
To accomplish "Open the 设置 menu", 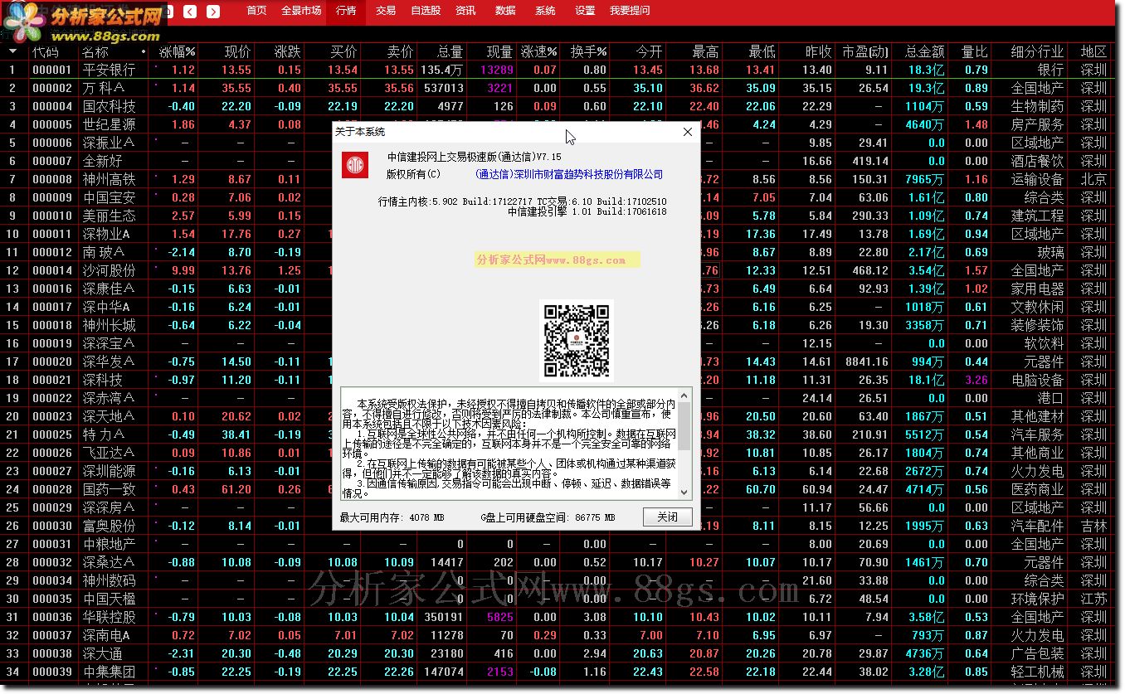I will (x=585, y=11).
